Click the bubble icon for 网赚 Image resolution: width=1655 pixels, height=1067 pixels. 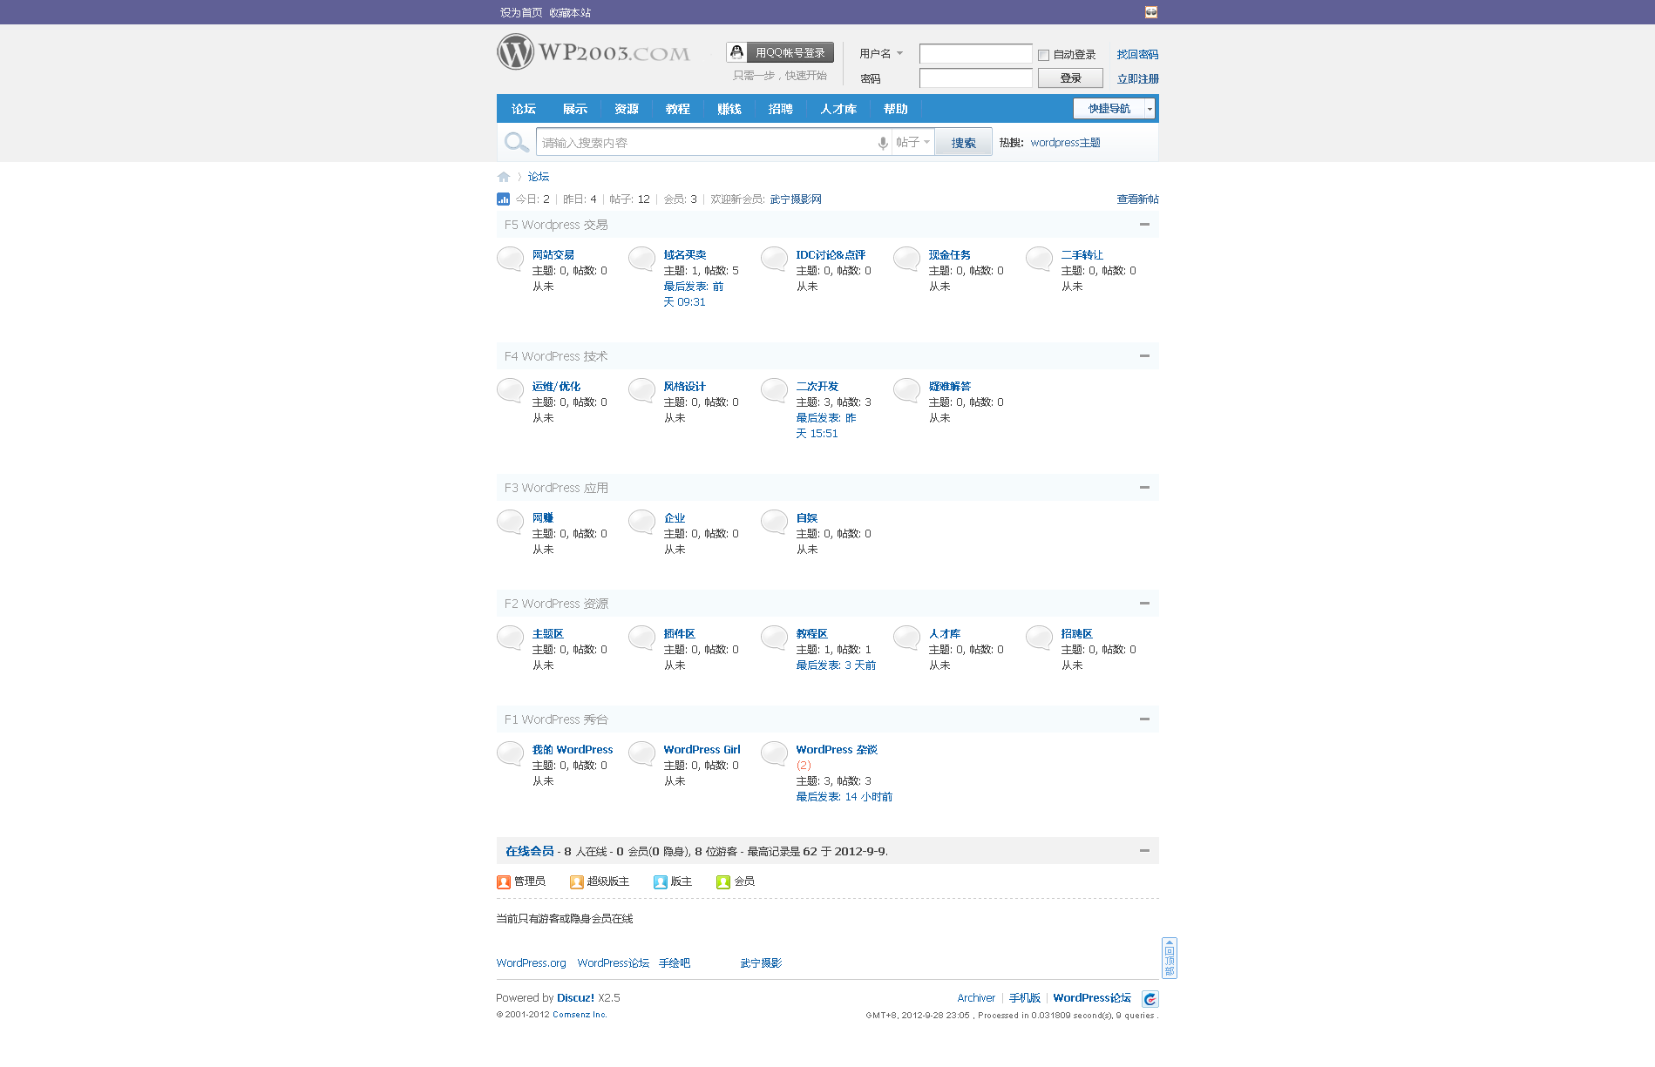pyautogui.click(x=510, y=522)
